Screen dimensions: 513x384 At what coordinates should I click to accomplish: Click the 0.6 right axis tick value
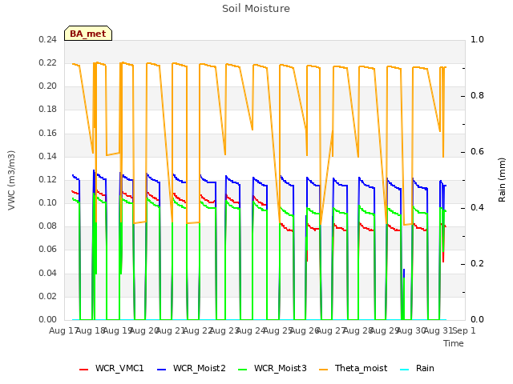click(477, 151)
